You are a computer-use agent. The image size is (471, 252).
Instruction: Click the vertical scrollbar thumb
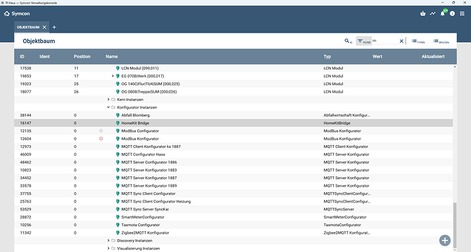pyautogui.click(x=455, y=225)
